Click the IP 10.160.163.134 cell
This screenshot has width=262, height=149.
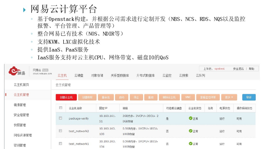[x=107, y=144]
